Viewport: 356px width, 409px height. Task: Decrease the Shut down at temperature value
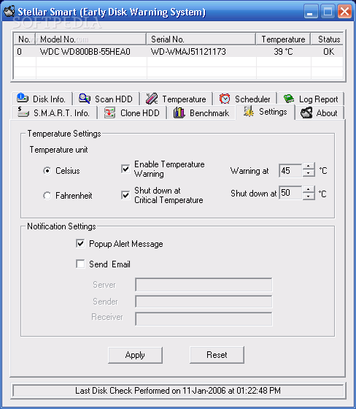coord(309,196)
